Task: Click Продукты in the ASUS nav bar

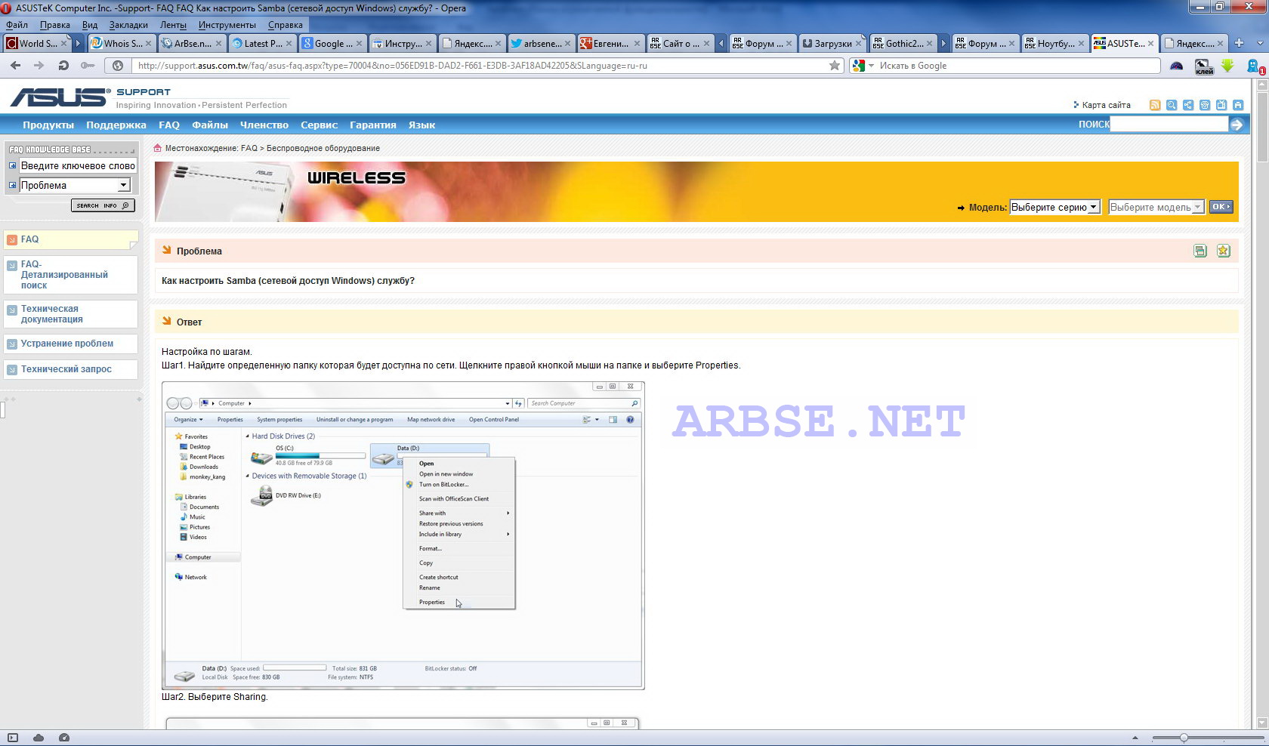Action: [48, 125]
